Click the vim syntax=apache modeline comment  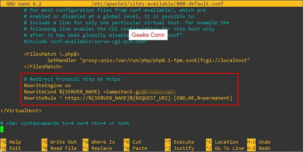tap(65, 123)
